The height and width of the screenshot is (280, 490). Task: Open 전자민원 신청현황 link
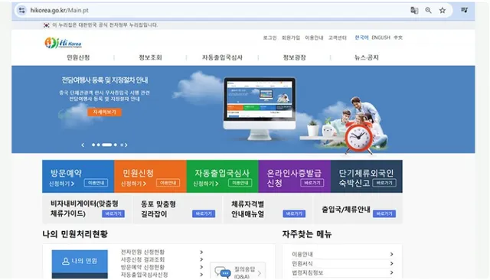[142, 252]
